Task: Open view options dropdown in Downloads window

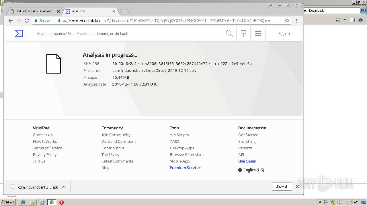Action: coord(345,20)
